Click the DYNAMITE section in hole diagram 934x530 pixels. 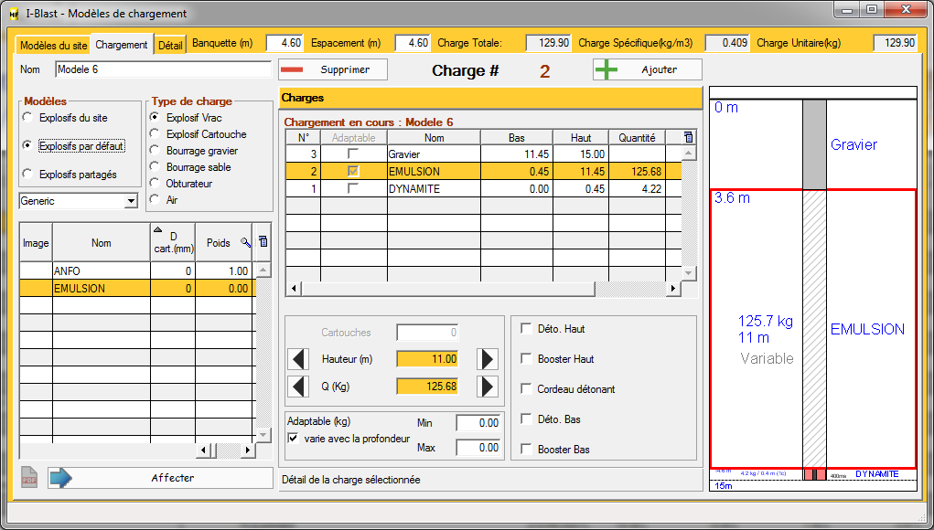(813, 474)
